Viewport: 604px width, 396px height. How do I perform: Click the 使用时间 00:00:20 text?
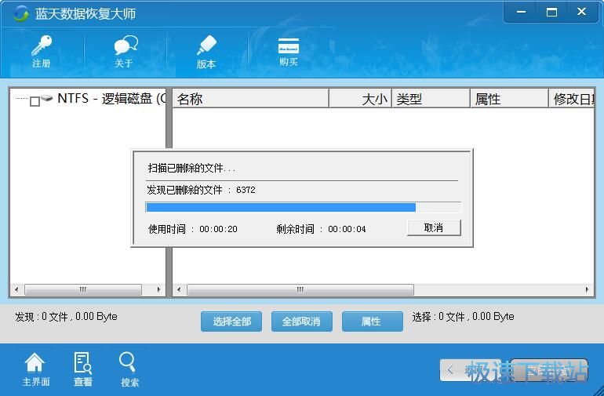click(193, 229)
